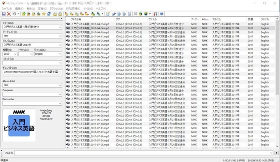Open the ヘルプ(H) menu
Screen dimensions: 280x162
(x=101, y=9)
